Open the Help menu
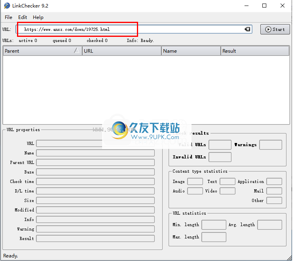The image size is (294, 261). [x=38, y=17]
